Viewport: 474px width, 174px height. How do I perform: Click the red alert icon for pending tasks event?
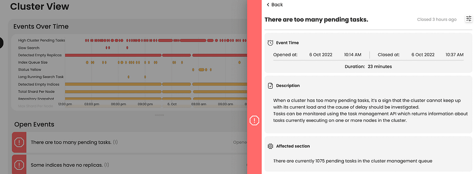click(x=19, y=142)
